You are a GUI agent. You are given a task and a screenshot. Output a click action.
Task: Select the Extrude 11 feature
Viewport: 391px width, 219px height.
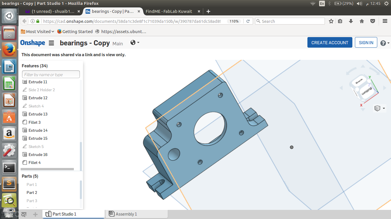pos(38,82)
